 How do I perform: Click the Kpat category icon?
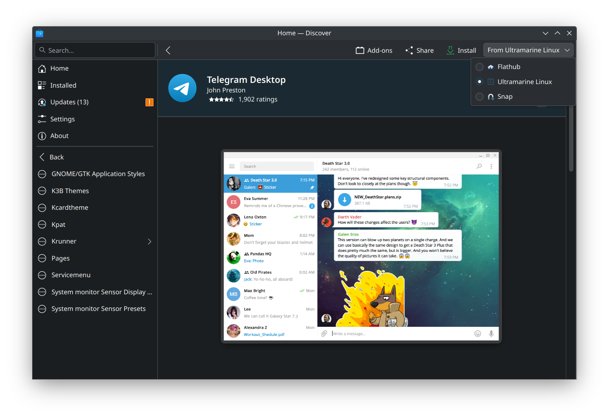tap(42, 224)
